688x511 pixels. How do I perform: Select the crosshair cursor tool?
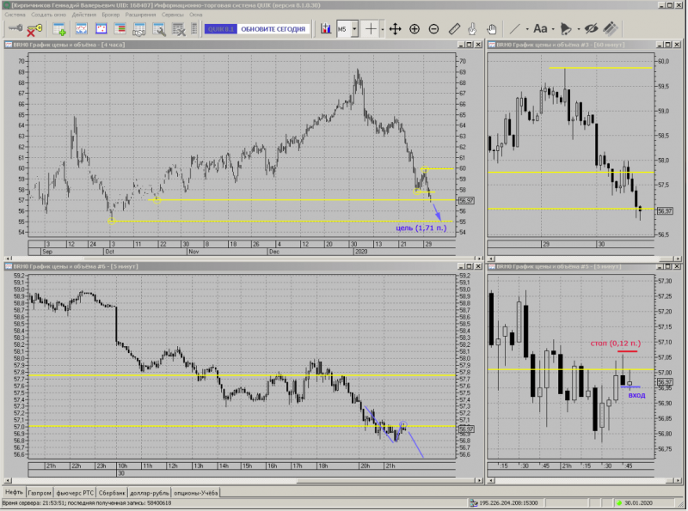click(x=371, y=29)
